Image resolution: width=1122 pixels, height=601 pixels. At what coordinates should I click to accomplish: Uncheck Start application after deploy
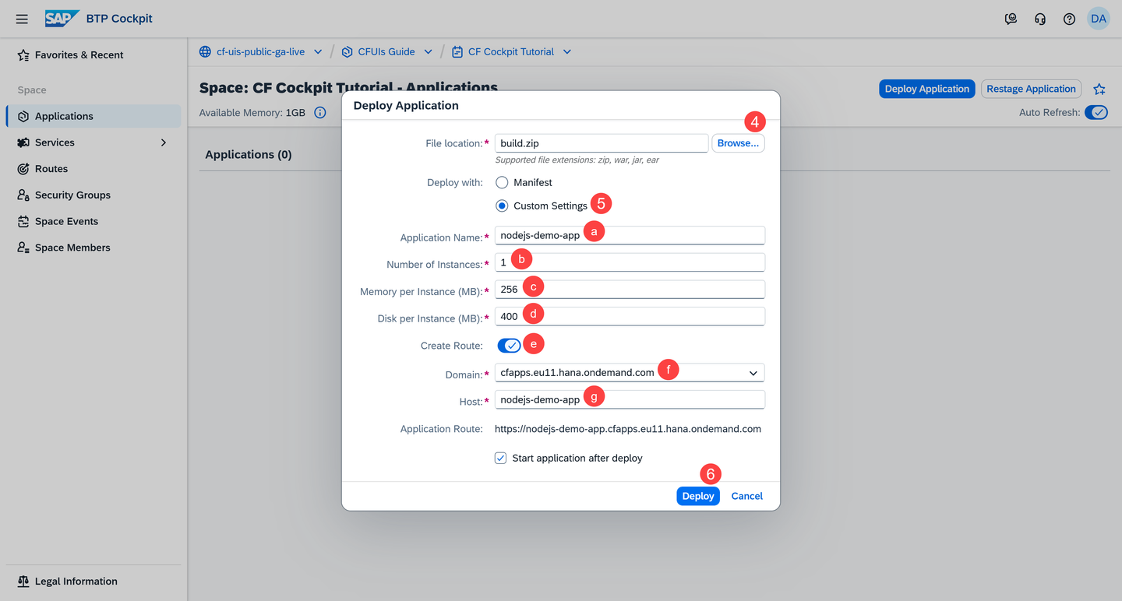tap(501, 458)
